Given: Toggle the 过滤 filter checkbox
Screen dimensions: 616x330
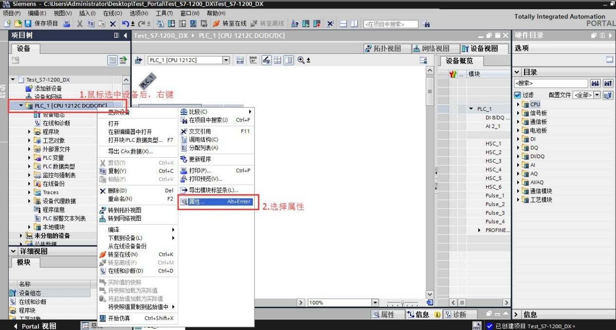Looking at the screenshot, I should [518, 95].
